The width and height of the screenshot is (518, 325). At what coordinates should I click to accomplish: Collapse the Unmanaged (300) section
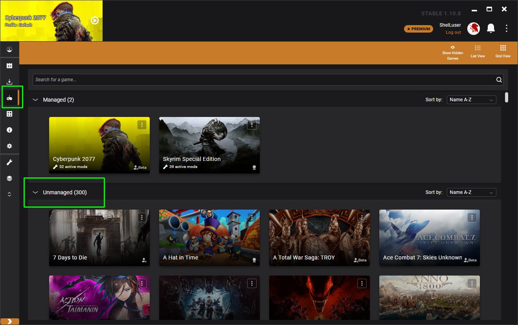point(35,192)
